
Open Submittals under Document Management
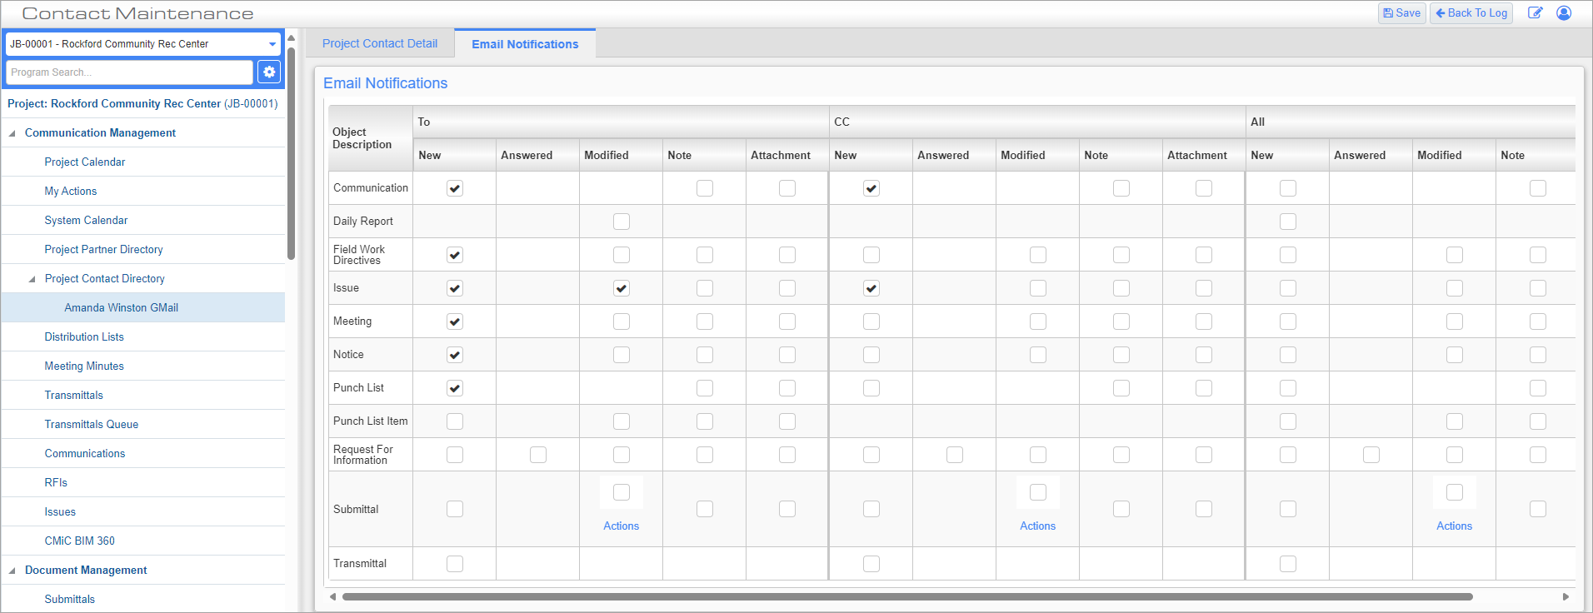70,600
